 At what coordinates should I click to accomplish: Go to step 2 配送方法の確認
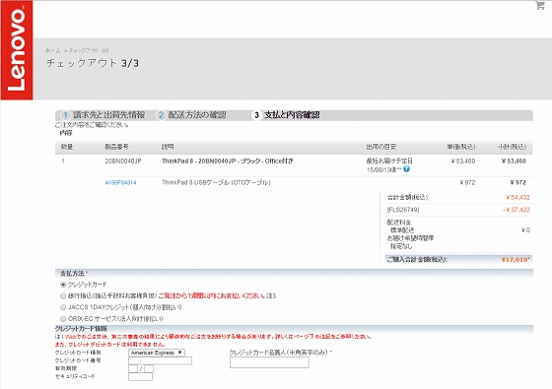(x=191, y=115)
